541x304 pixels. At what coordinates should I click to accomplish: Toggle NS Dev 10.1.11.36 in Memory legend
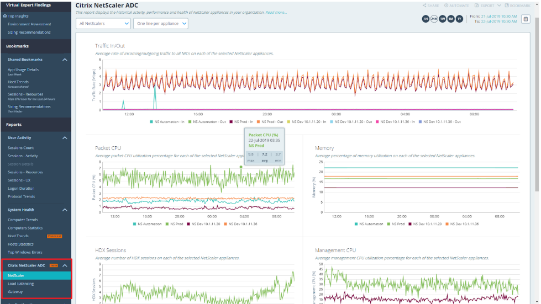463,224
